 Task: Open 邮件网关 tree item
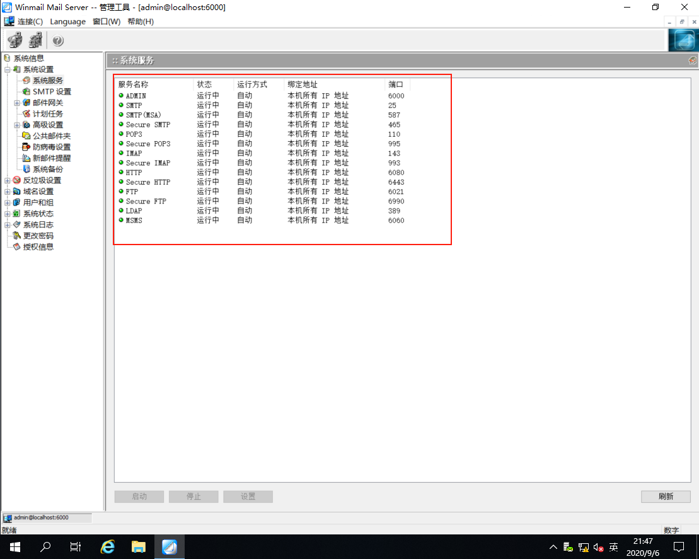click(48, 103)
